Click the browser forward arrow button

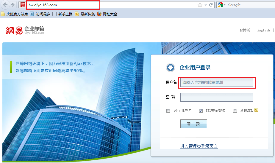[12, 5]
